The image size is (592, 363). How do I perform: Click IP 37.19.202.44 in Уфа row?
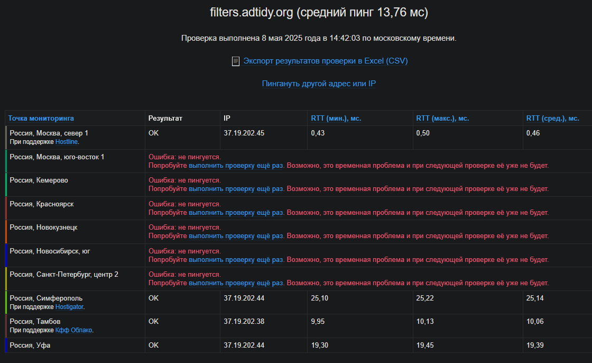point(244,345)
